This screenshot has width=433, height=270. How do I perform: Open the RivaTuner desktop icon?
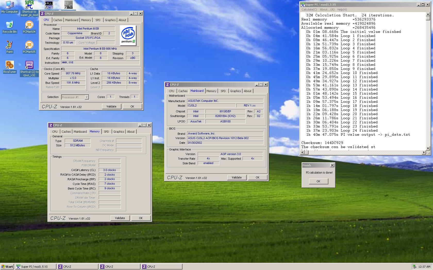10,67
